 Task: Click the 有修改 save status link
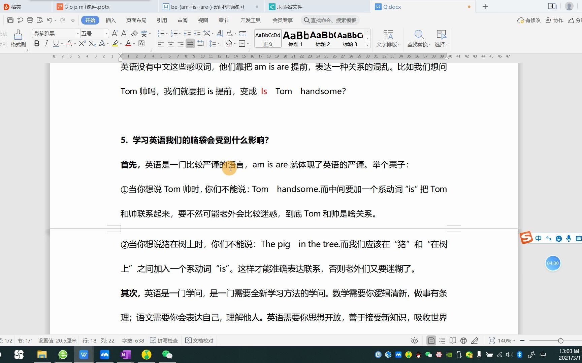click(x=528, y=20)
